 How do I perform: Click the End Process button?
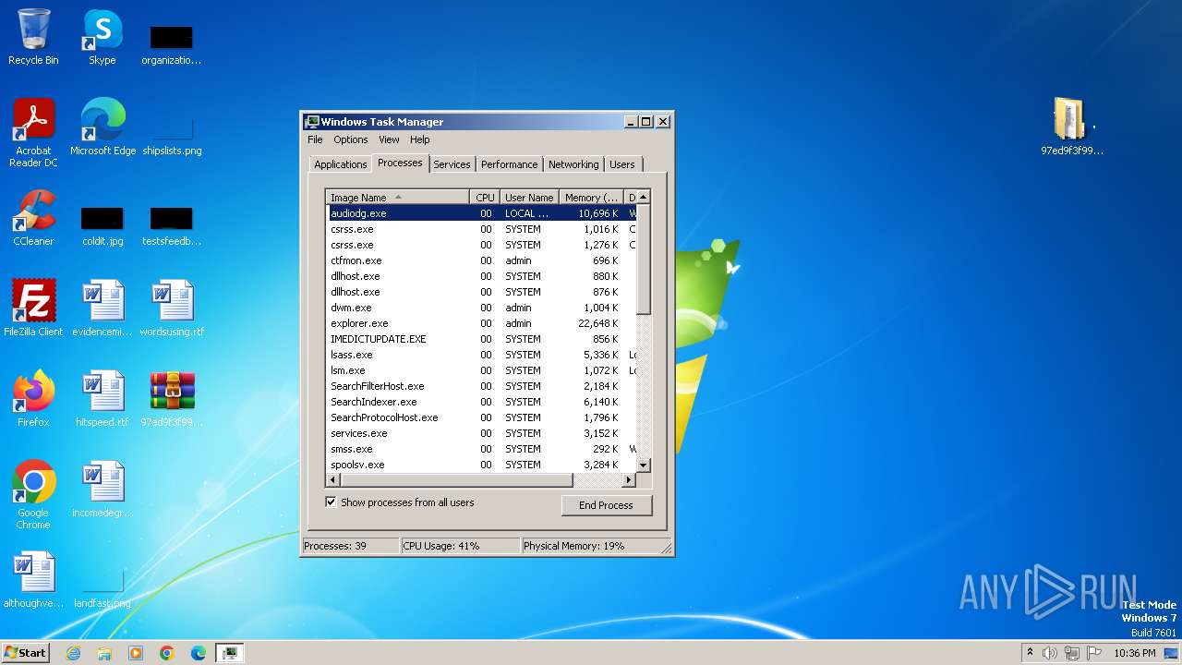point(606,505)
